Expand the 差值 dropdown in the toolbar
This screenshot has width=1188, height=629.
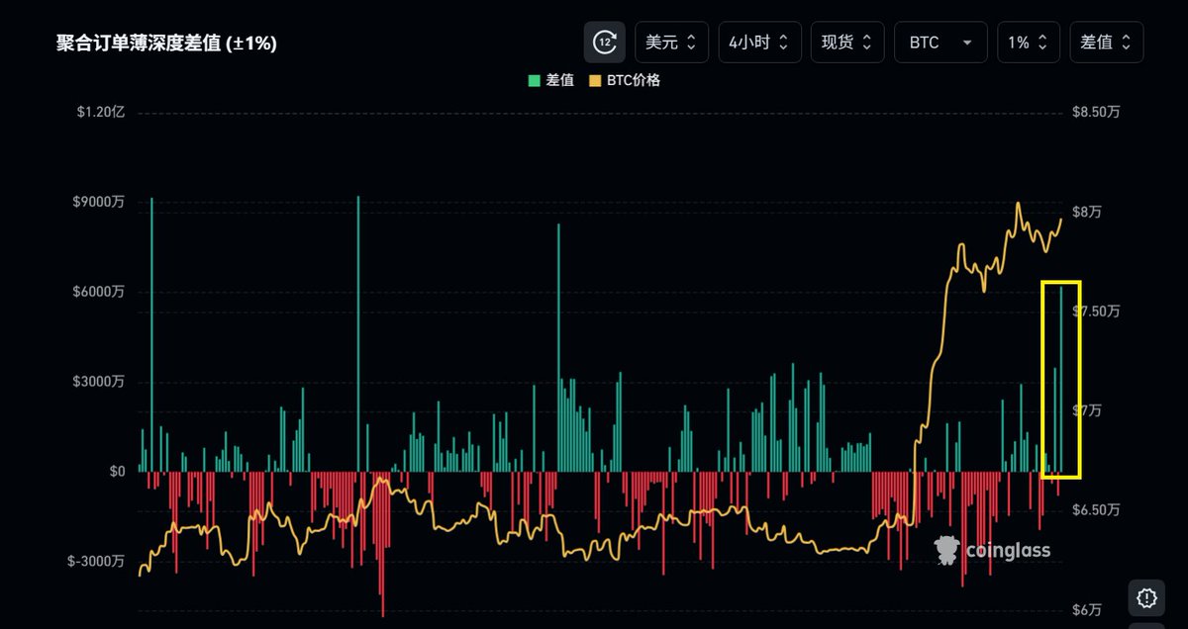click(x=1107, y=43)
